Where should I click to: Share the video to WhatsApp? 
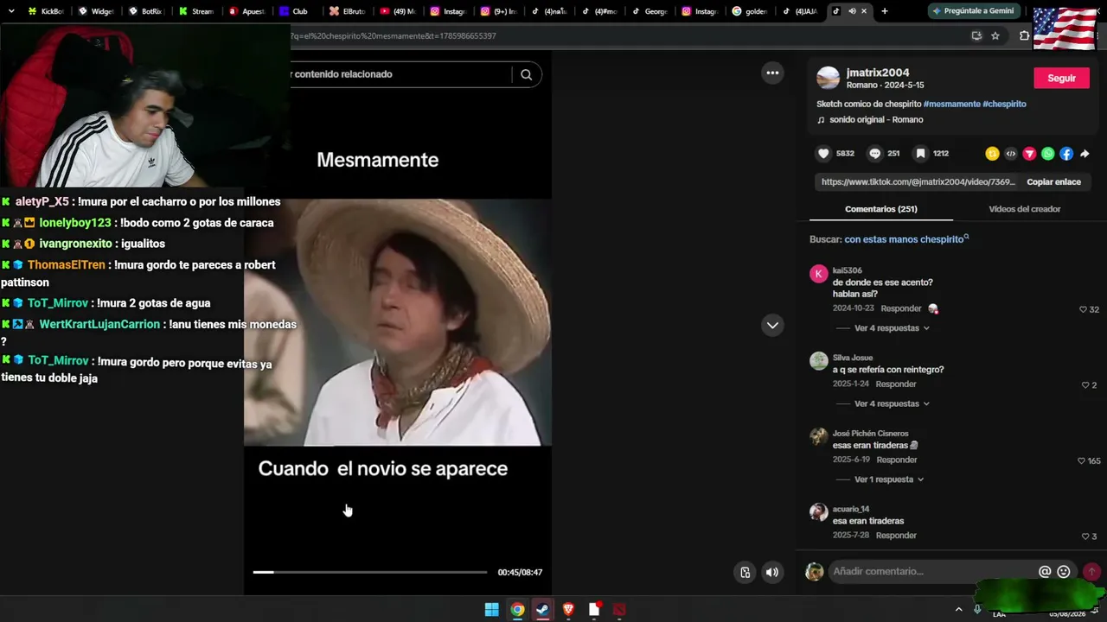[1048, 154]
